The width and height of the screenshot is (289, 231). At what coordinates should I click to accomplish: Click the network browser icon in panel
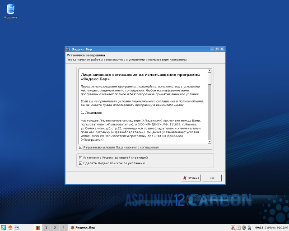(17, 228)
